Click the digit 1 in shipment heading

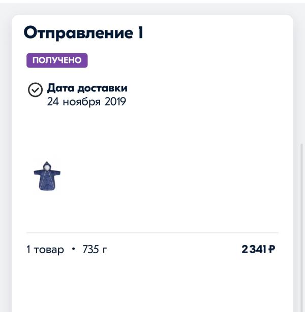(x=140, y=32)
